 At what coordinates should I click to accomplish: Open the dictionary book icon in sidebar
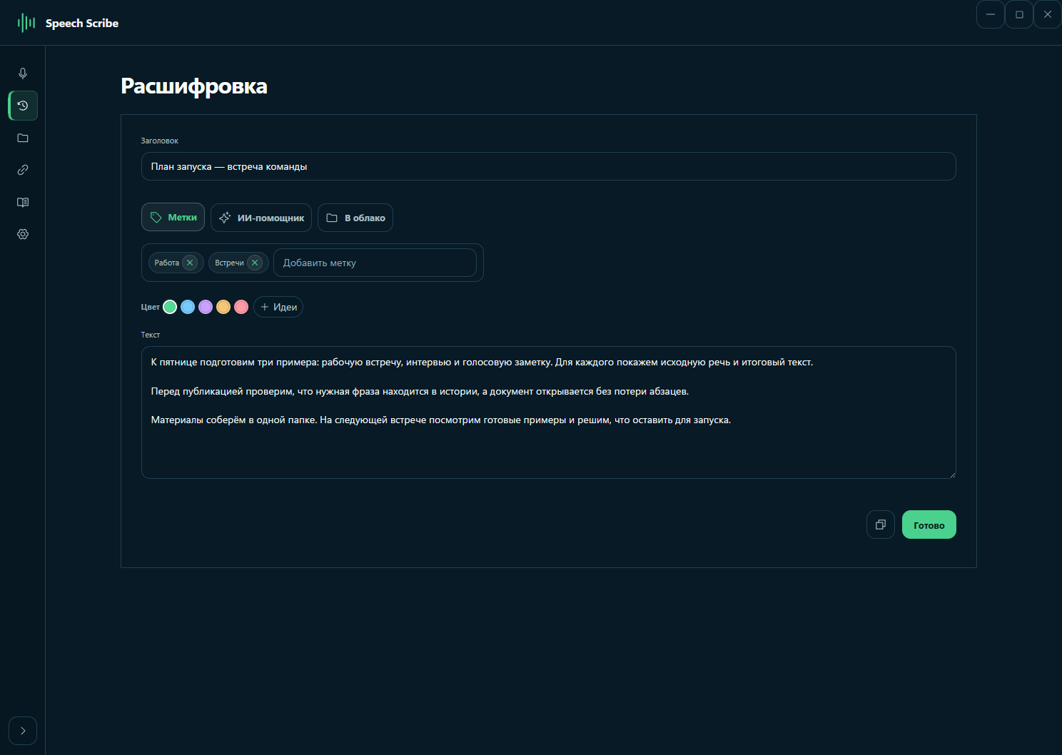pyautogui.click(x=23, y=202)
